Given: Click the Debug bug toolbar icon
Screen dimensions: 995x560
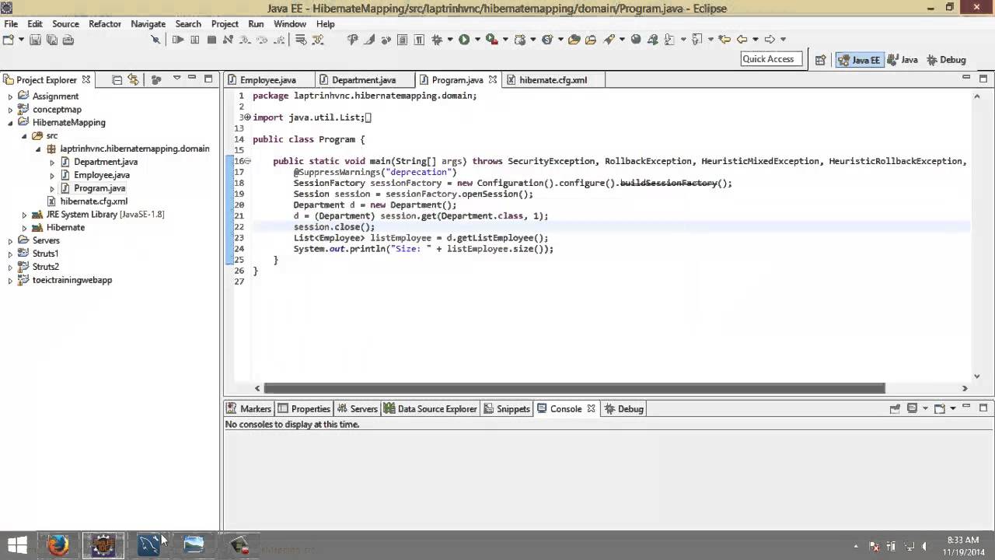Looking at the screenshot, I should pyautogui.click(x=437, y=40).
